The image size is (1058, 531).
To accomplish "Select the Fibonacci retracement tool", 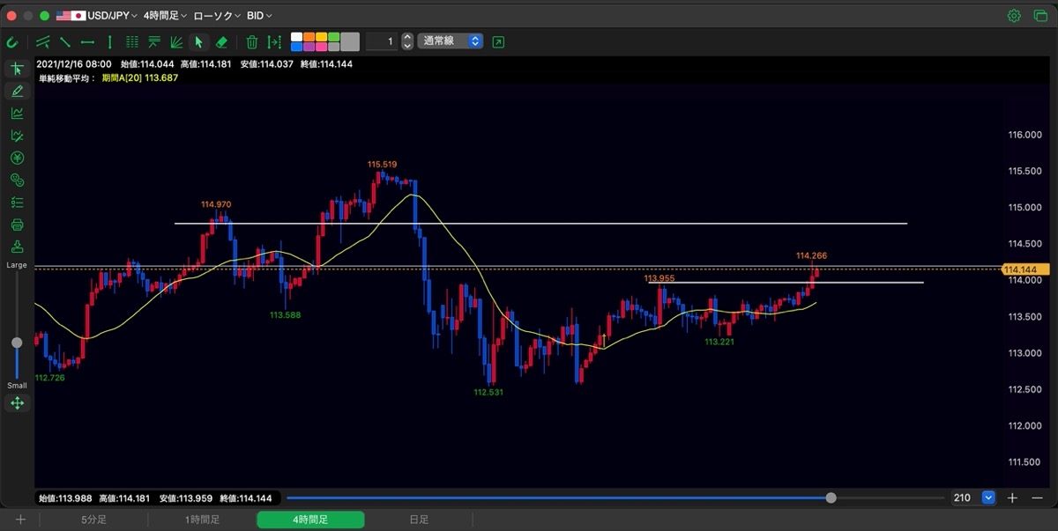I will pyautogui.click(x=154, y=41).
